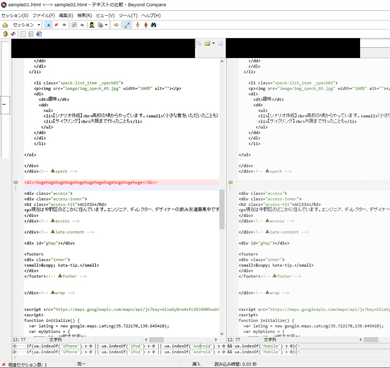Click the left gutter copy arrow beside hogehoge line
The image size is (390, 368).
coord(16,183)
